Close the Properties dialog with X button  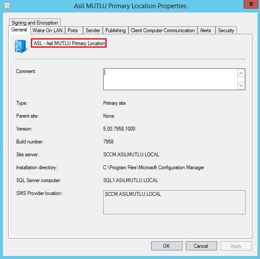pos(251,4)
